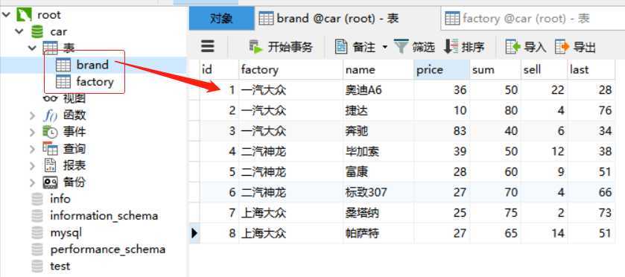The width and height of the screenshot is (625, 277).
Task: Click the 导入 import button label
Action: click(535, 48)
